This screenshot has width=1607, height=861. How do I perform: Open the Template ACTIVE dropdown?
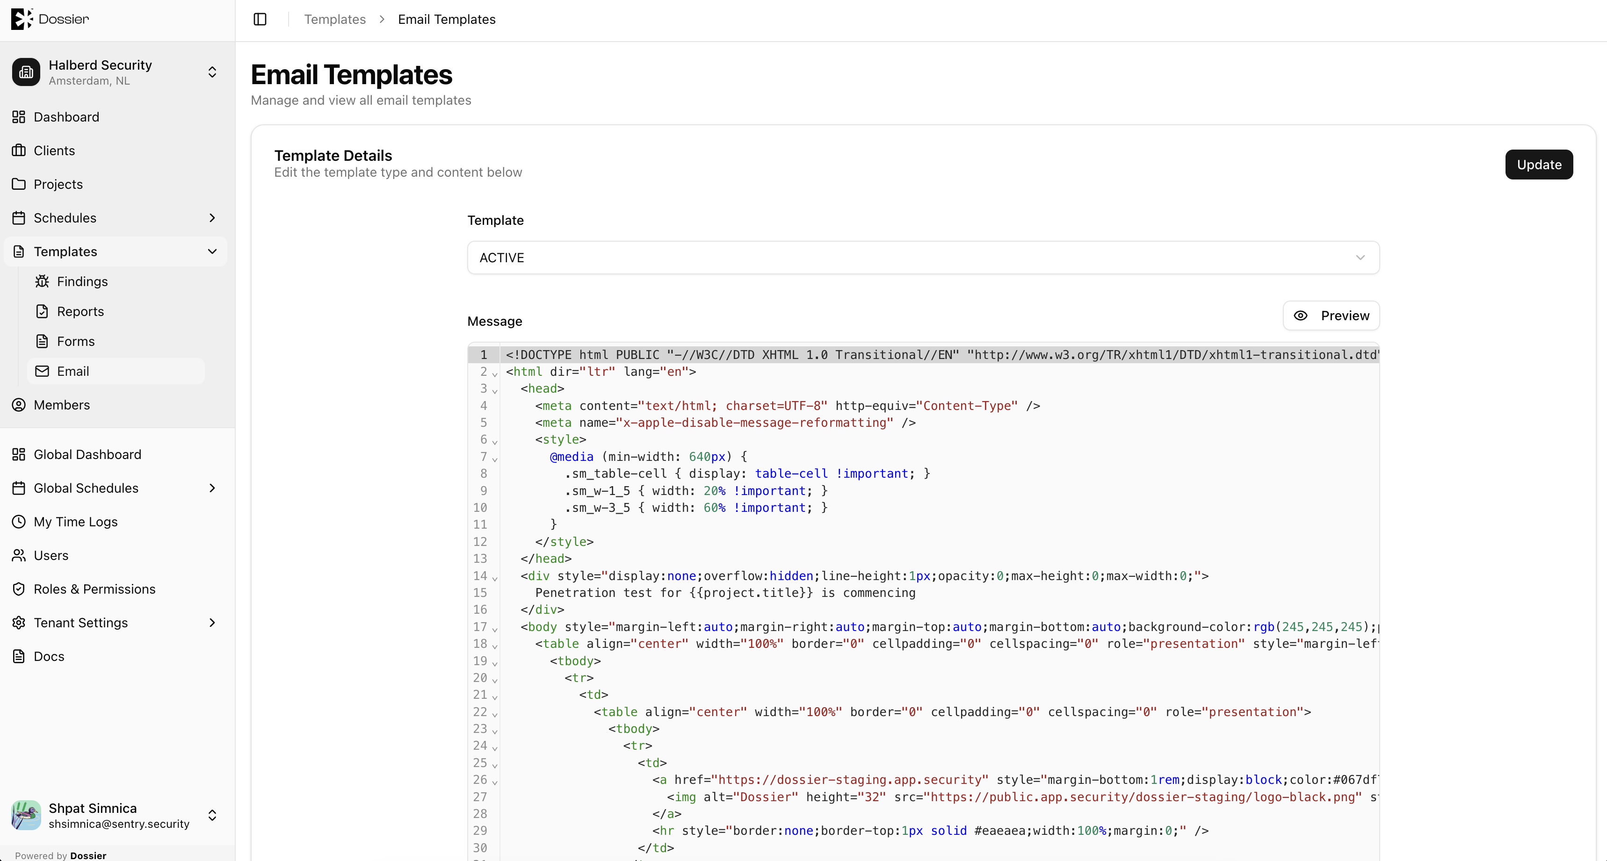(923, 258)
